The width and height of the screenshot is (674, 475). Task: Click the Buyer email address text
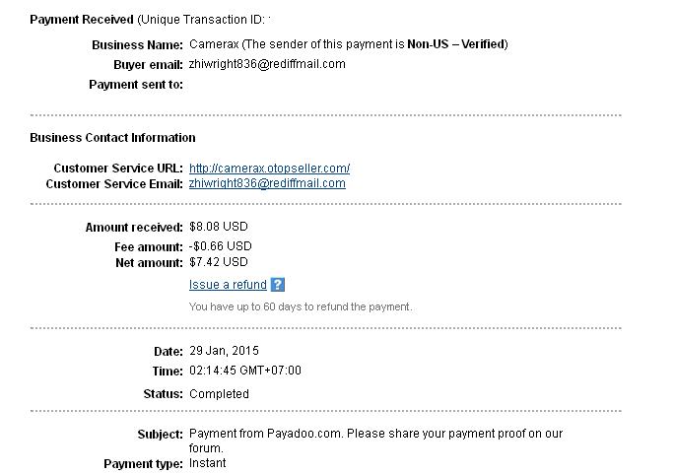click(x=267, y=64)
